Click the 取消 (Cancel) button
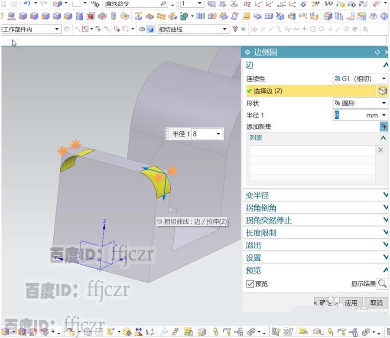The width and height of the screenshot is (390, 338). tap(376, 302)
